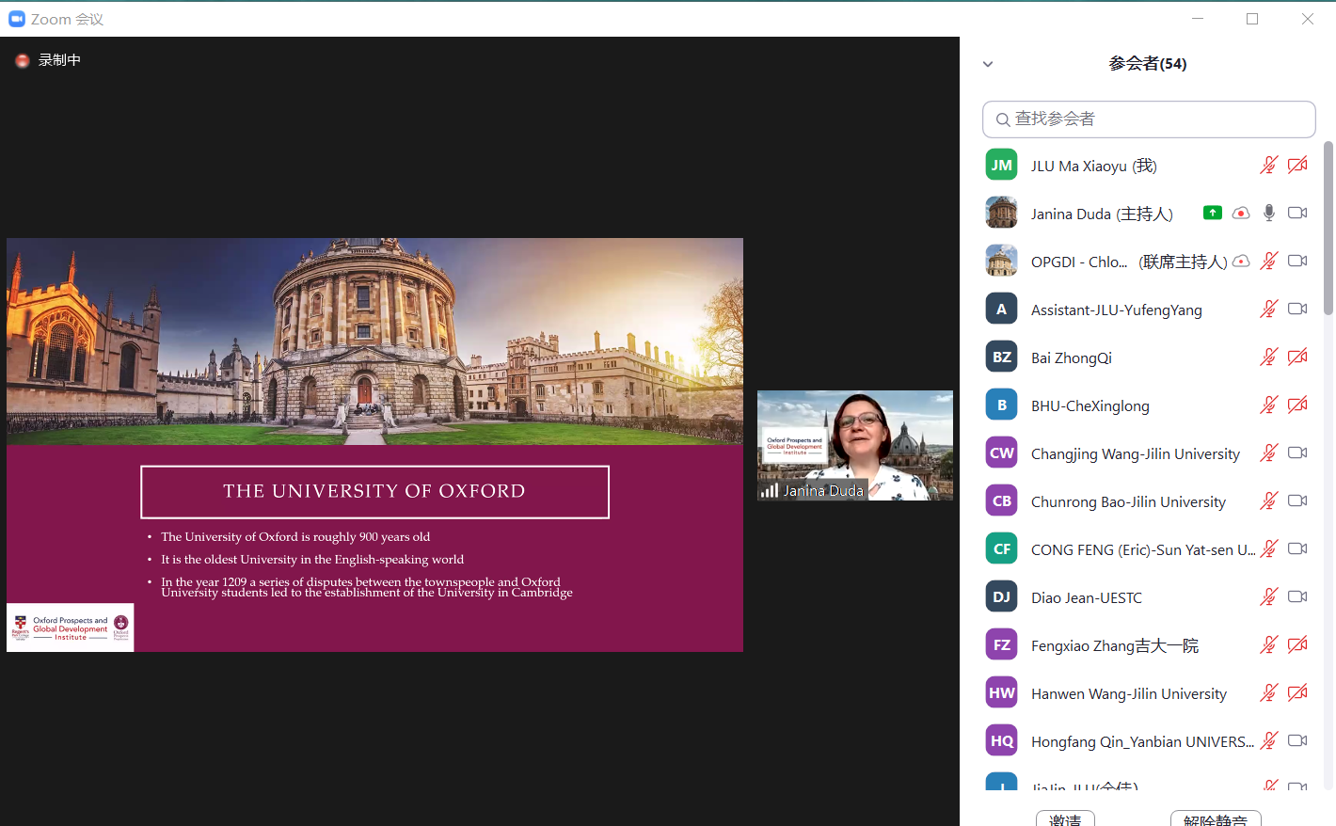Click the muted mic icon for Diao Jean-UESTC
Screen dimensions: 1336x826
1269,596
